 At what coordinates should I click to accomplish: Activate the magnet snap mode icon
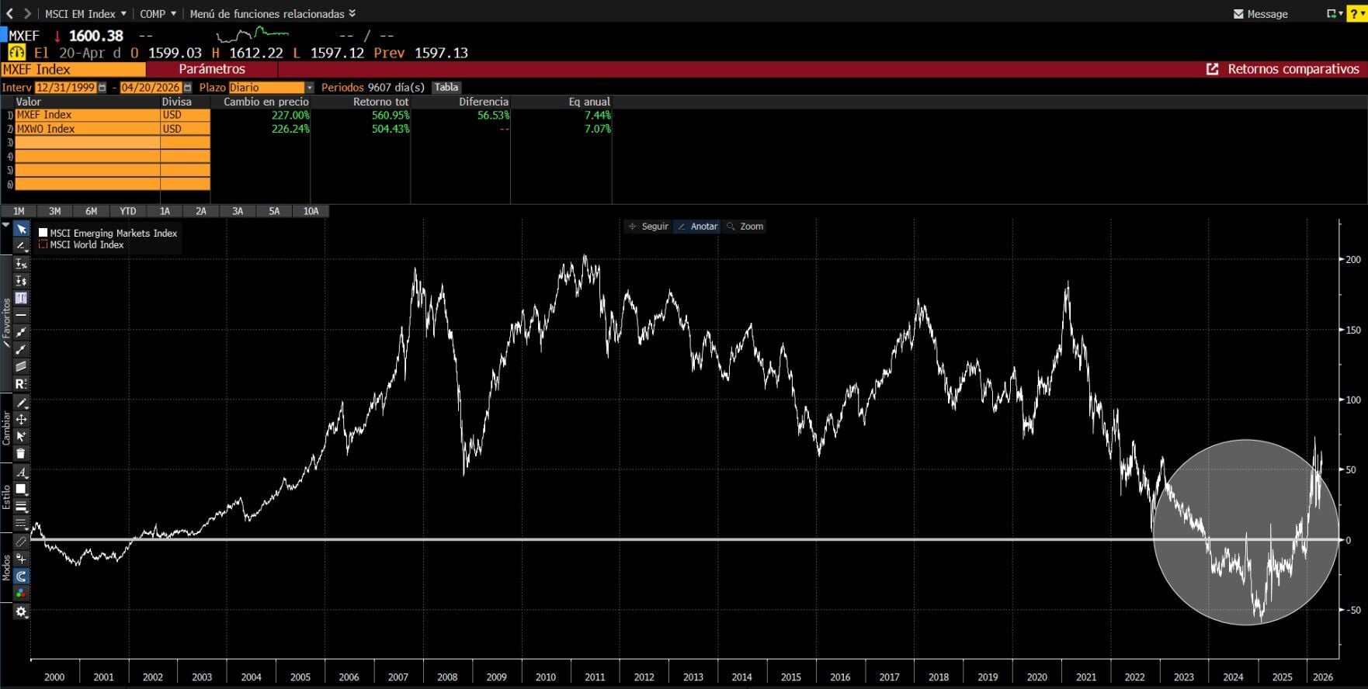tap(21, 576)
